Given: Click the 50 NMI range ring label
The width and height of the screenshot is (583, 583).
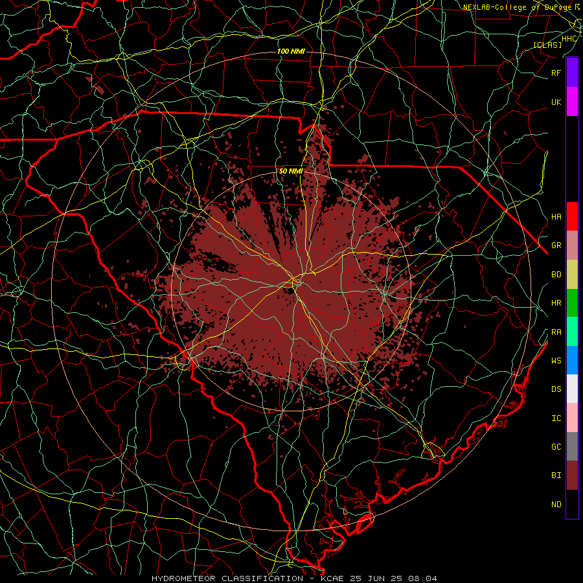Looking at the screenshot, I should click(x=291, y=172).
